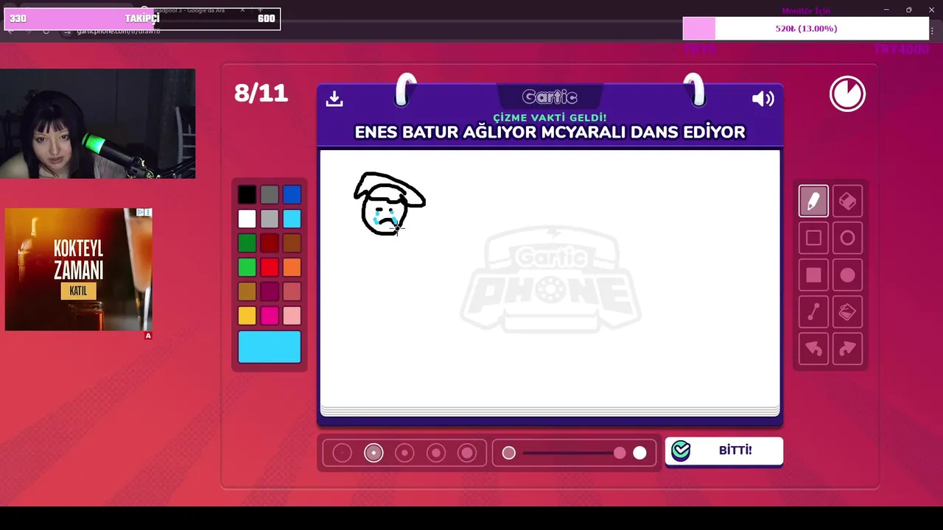Pick the light pink color swatch
Viewport: 943px width, 530px height.
click(x=292, y=316)
